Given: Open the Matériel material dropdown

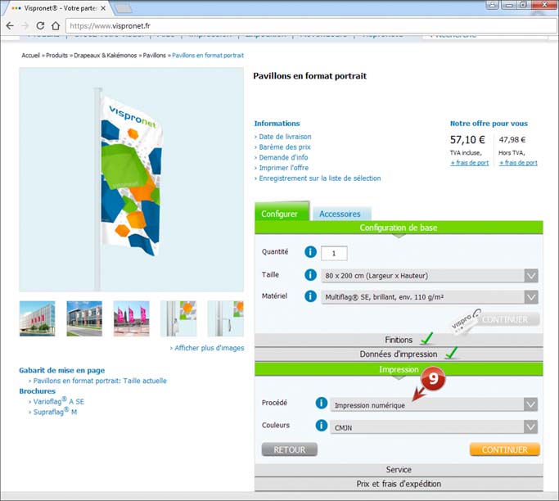Looking at the screenshot, I should point(430,297).
